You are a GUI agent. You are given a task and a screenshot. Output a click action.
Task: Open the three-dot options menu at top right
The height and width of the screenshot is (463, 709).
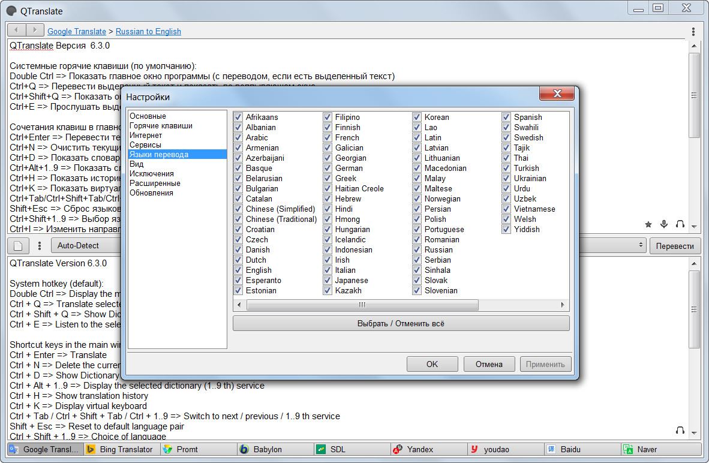(693, 31)
